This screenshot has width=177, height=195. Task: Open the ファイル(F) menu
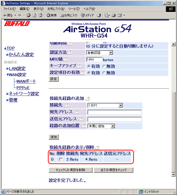coord(9,9)
